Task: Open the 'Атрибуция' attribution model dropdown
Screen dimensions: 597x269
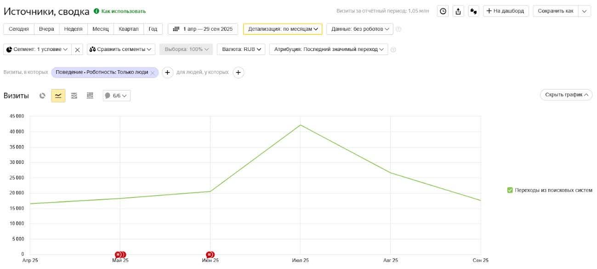Action: click(x=328, y=49)
